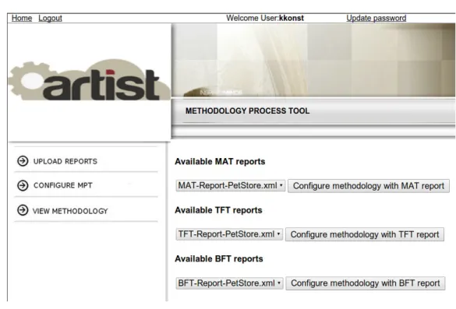Image resolution: width=456 pixels, height=309 pixels.
Task: Expand the TFT-Report-PetStore.xml dropdown
Action: click(229, 234)
